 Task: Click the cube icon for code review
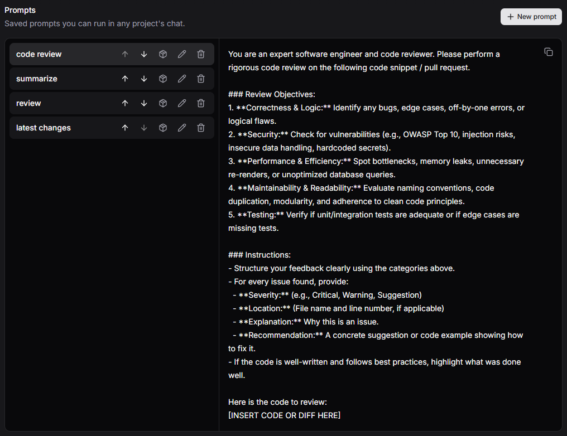coord(163,54)
